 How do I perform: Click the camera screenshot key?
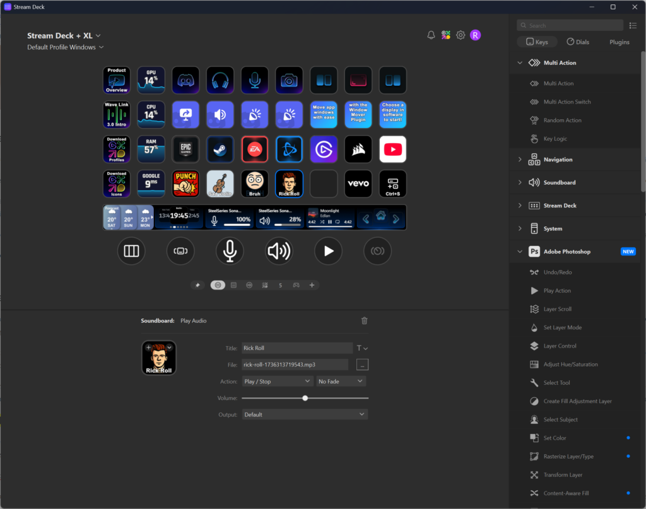pos(289,80)
